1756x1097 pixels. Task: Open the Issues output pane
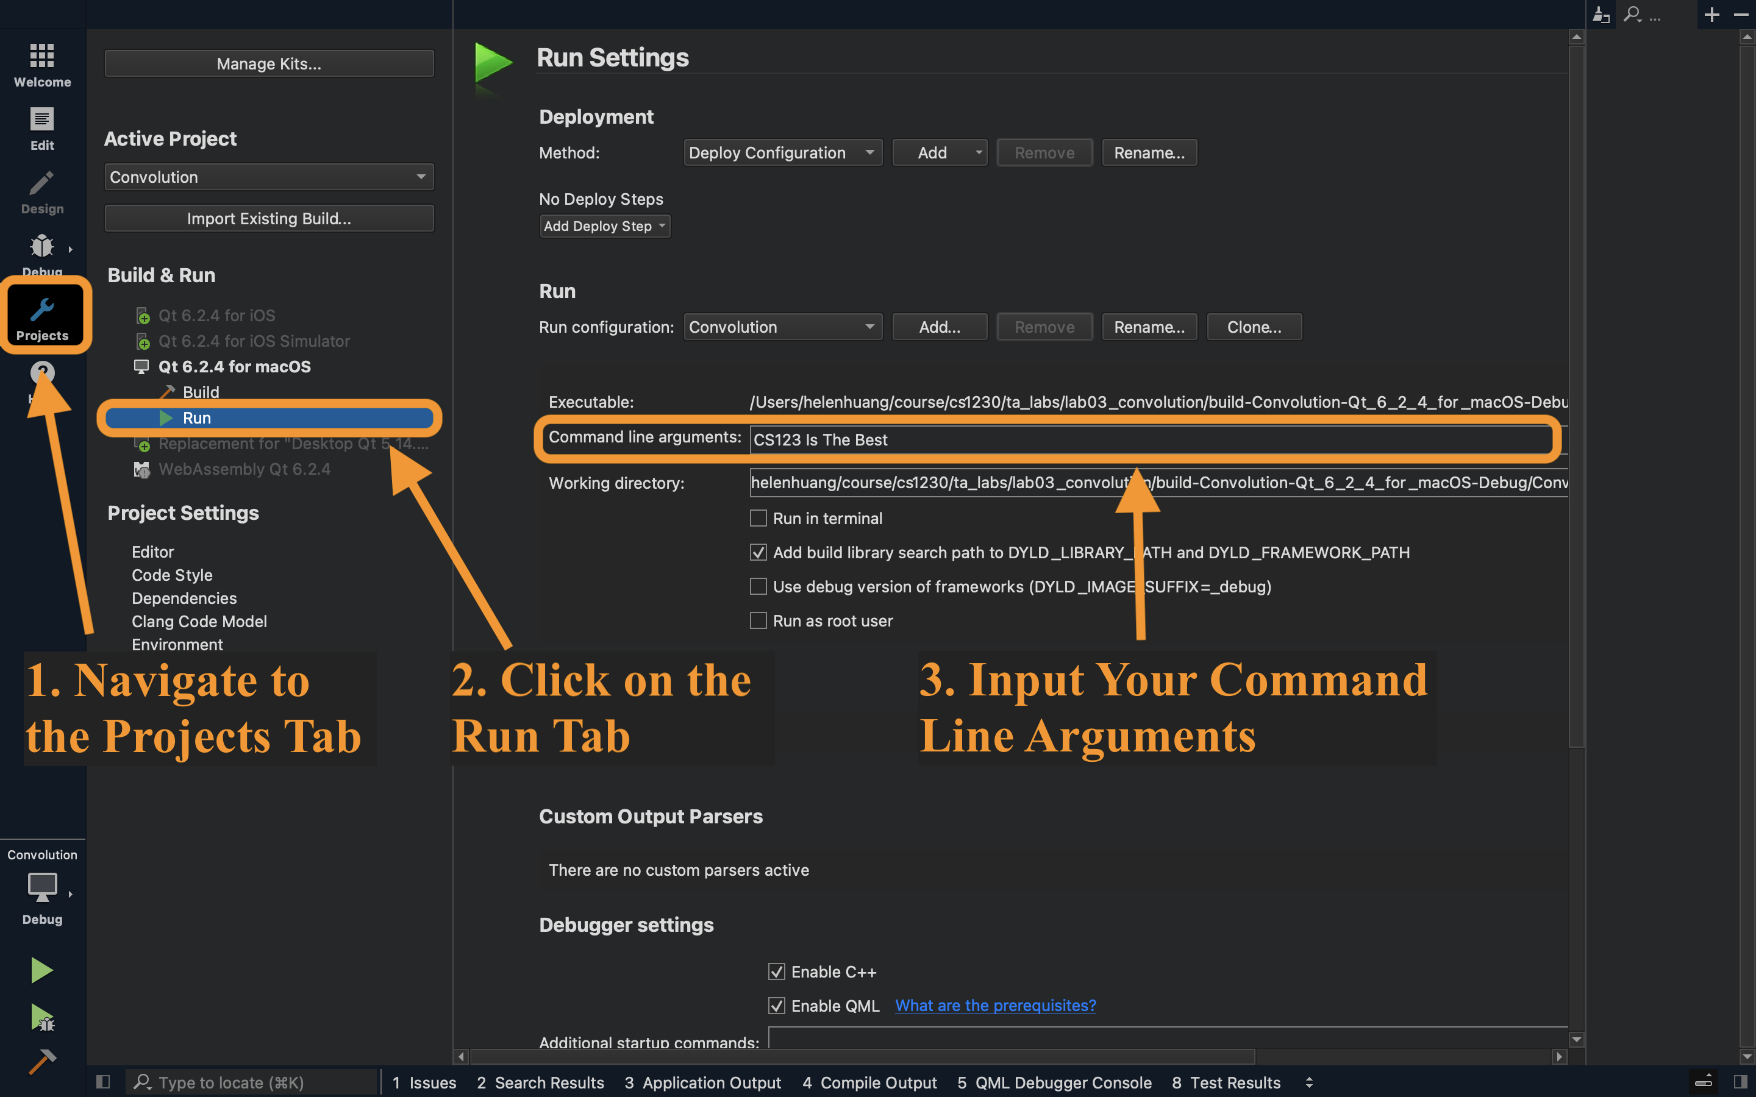pyautogui.click(x=424, y=1082)
